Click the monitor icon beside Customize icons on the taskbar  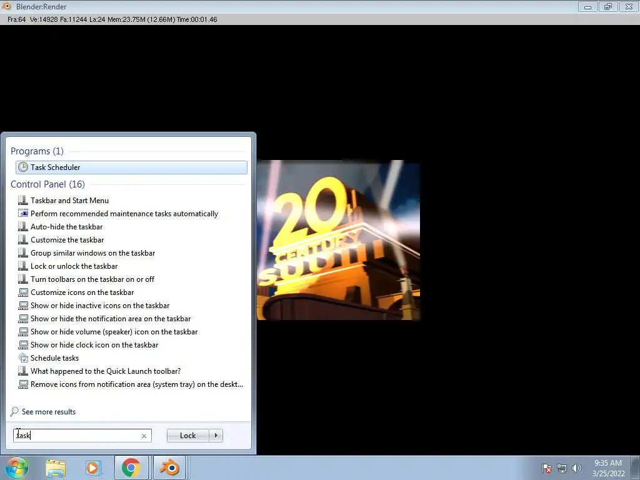coord(23,292)
